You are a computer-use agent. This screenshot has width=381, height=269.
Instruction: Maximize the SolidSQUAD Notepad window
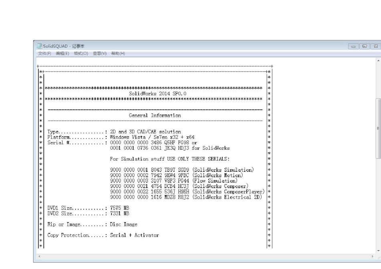[x=365, y=46]
